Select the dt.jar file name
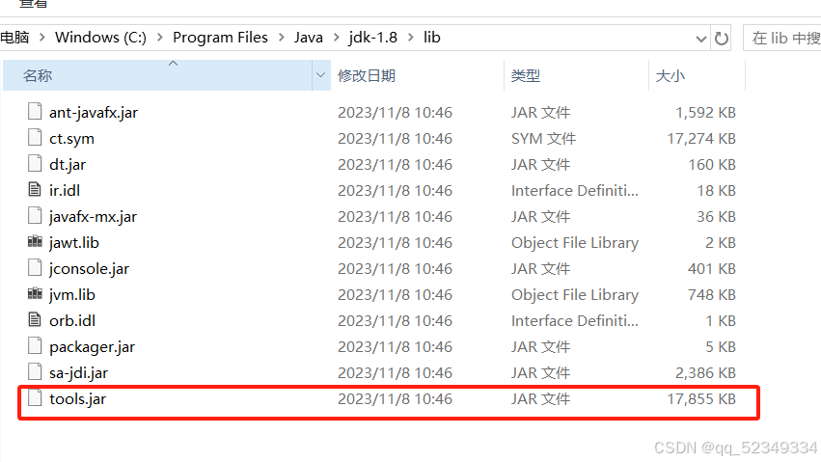The height and width of the screenshot is (462, 821). click(68, 165)
